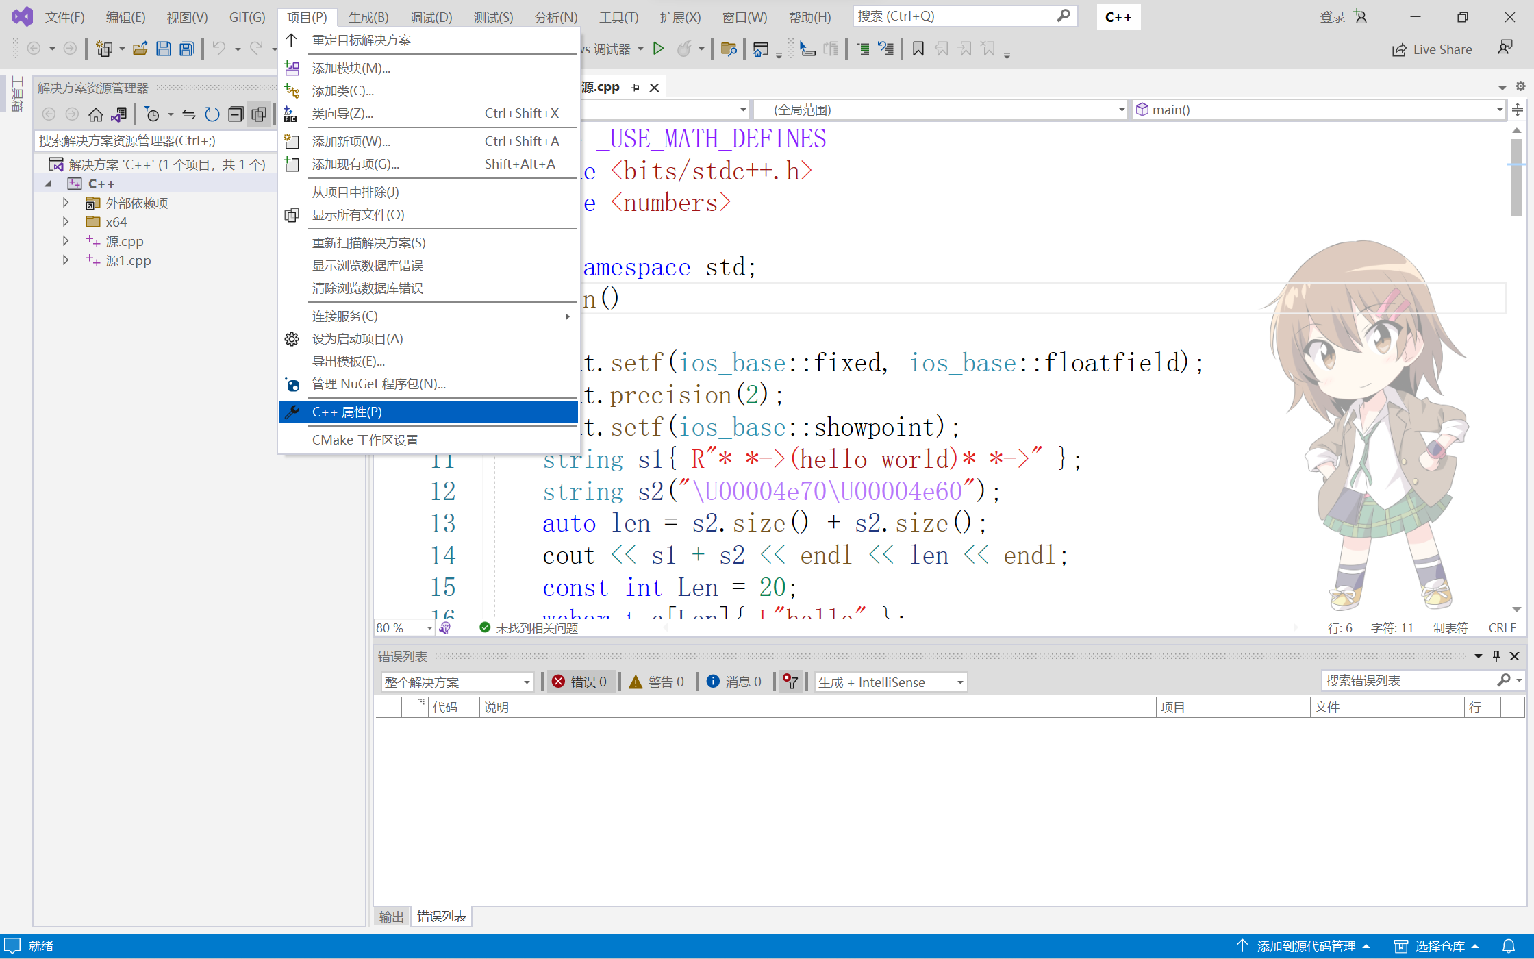
Task: Close the 源.cpp editor tab
Action: 654,88
